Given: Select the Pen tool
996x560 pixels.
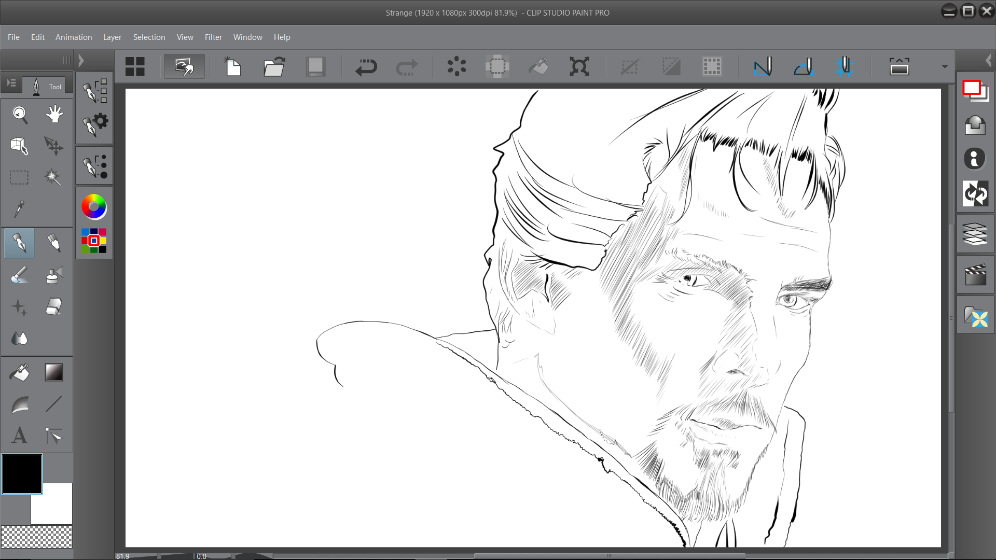Looking at the screenshot, I should coord(20,243).
